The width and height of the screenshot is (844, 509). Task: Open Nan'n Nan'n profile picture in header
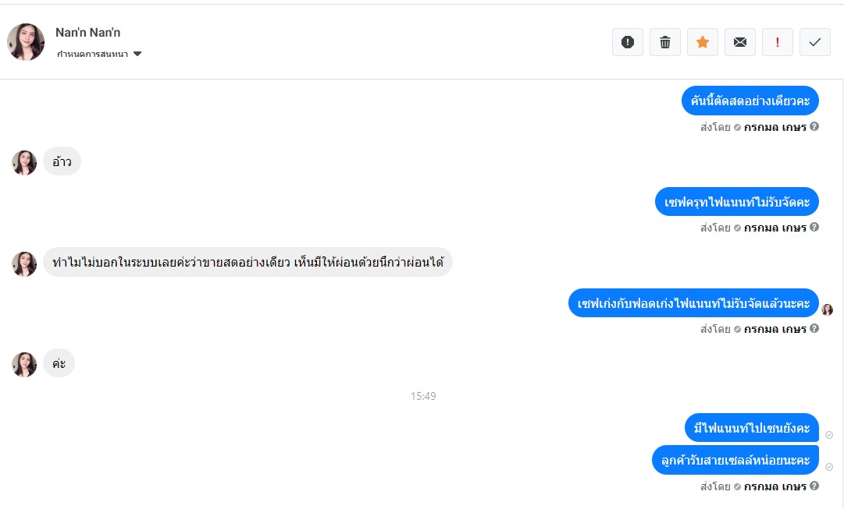click(26, 42)
